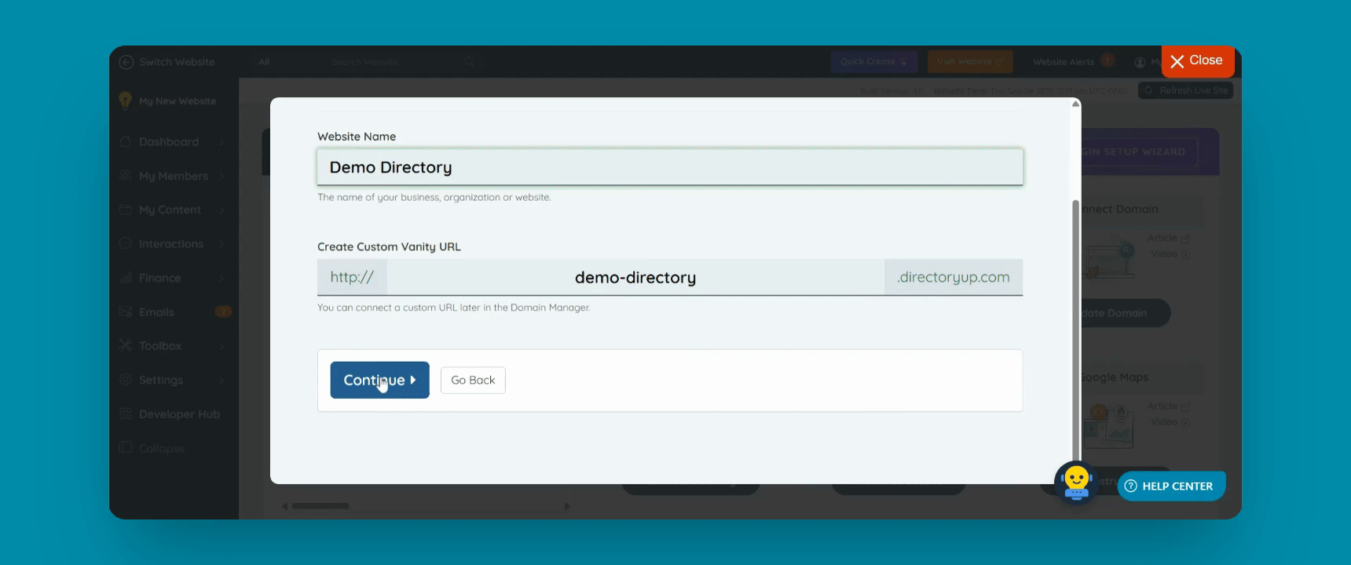Click the Dashboard home icon in sidebar
Viewport: 1351px width, 565px height.
click(126, 142)
